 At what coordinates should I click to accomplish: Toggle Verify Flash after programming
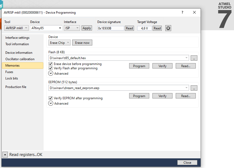click(51, 68)
